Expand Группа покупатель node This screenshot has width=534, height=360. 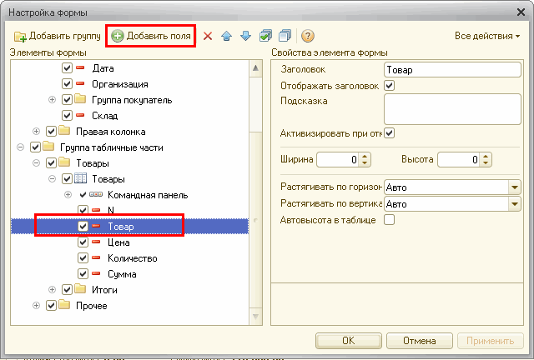click(52, 100)
